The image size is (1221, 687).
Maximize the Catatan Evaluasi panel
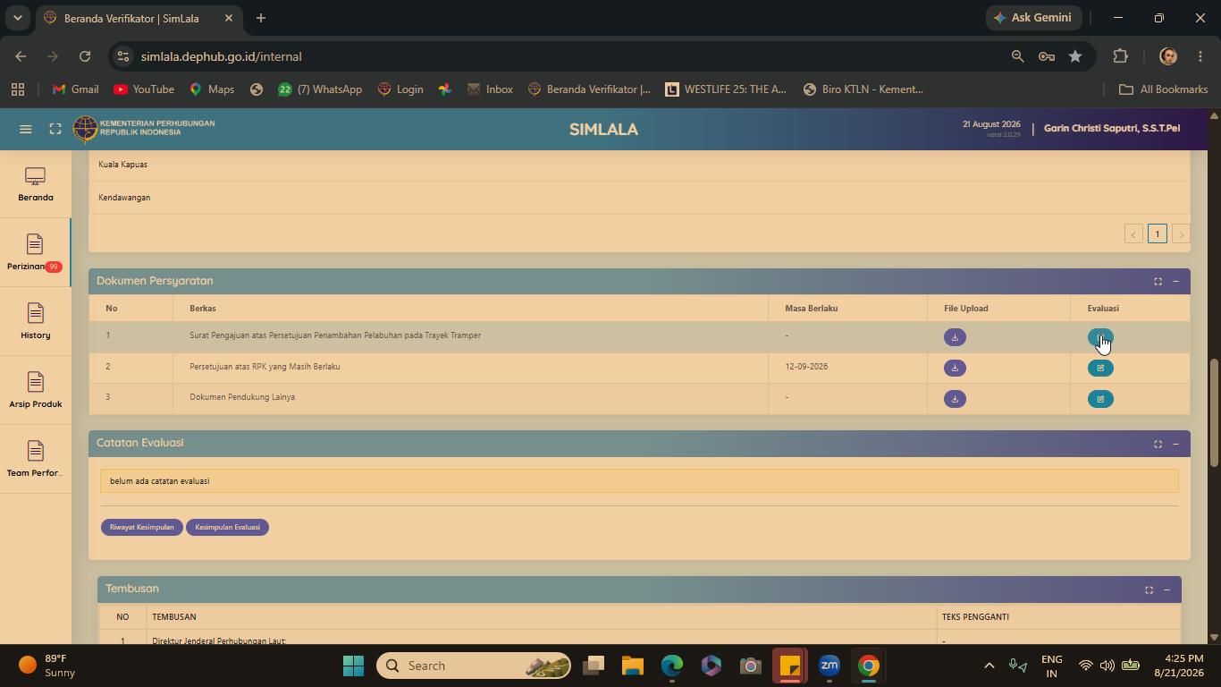point(1158,444)
